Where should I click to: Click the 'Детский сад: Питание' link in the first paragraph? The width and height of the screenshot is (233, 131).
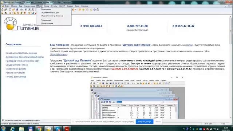coord(137,45)
